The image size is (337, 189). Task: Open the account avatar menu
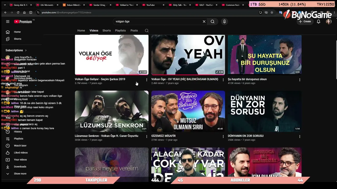[329, 22]
